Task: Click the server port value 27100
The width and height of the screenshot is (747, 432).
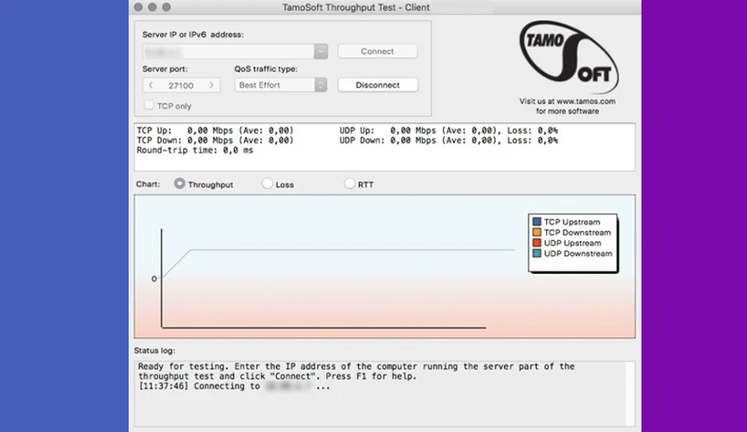Action: 181,86
